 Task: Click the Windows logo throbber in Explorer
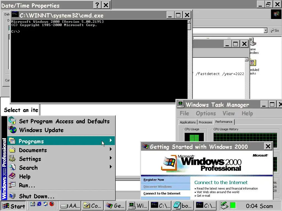pyautogui.click(x=276, y=14)
